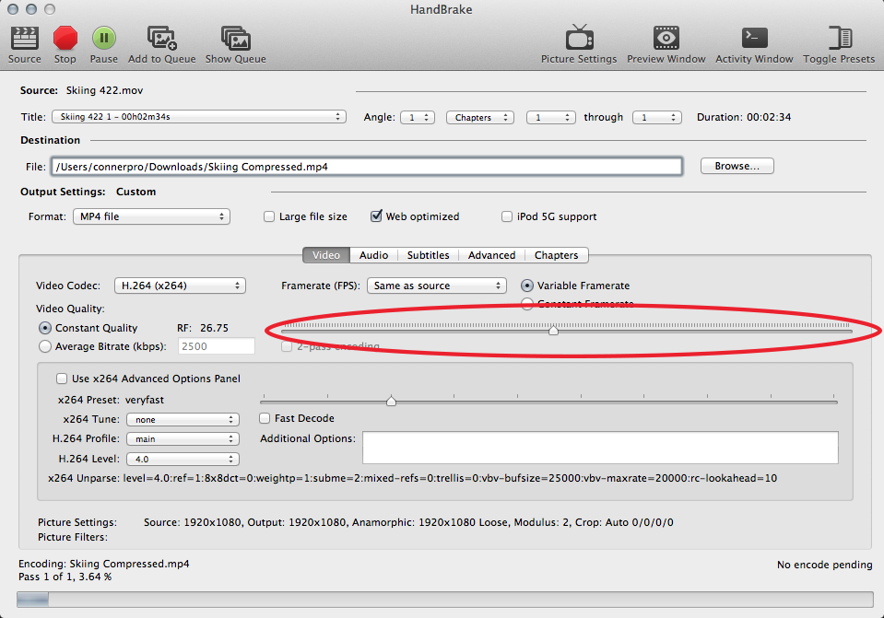Open the x264 Tune dropdown
Viewport: 884px width, 618px height.
[x=183, y=420]
